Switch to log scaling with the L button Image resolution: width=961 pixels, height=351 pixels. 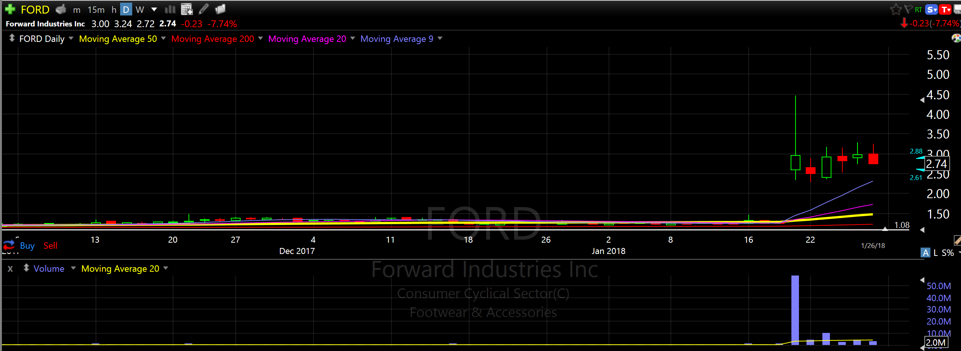[936, 252]
